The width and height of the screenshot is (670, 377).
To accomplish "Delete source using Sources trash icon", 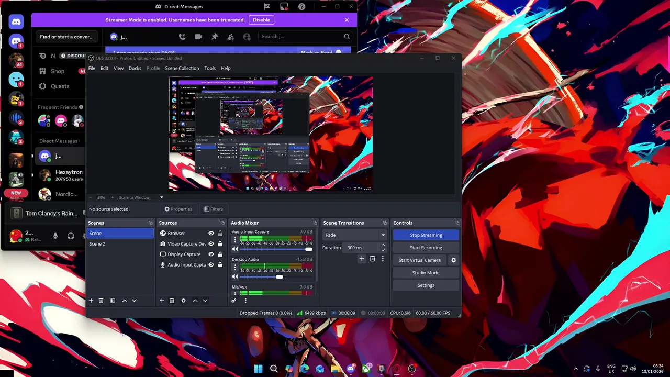I will pyautogui.click(x=172, y=301).
